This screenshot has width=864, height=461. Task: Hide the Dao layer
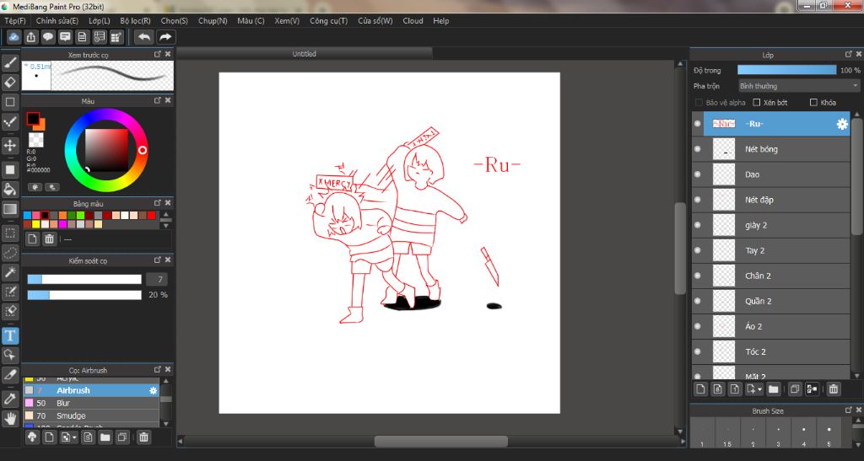(x=698, y=174)
